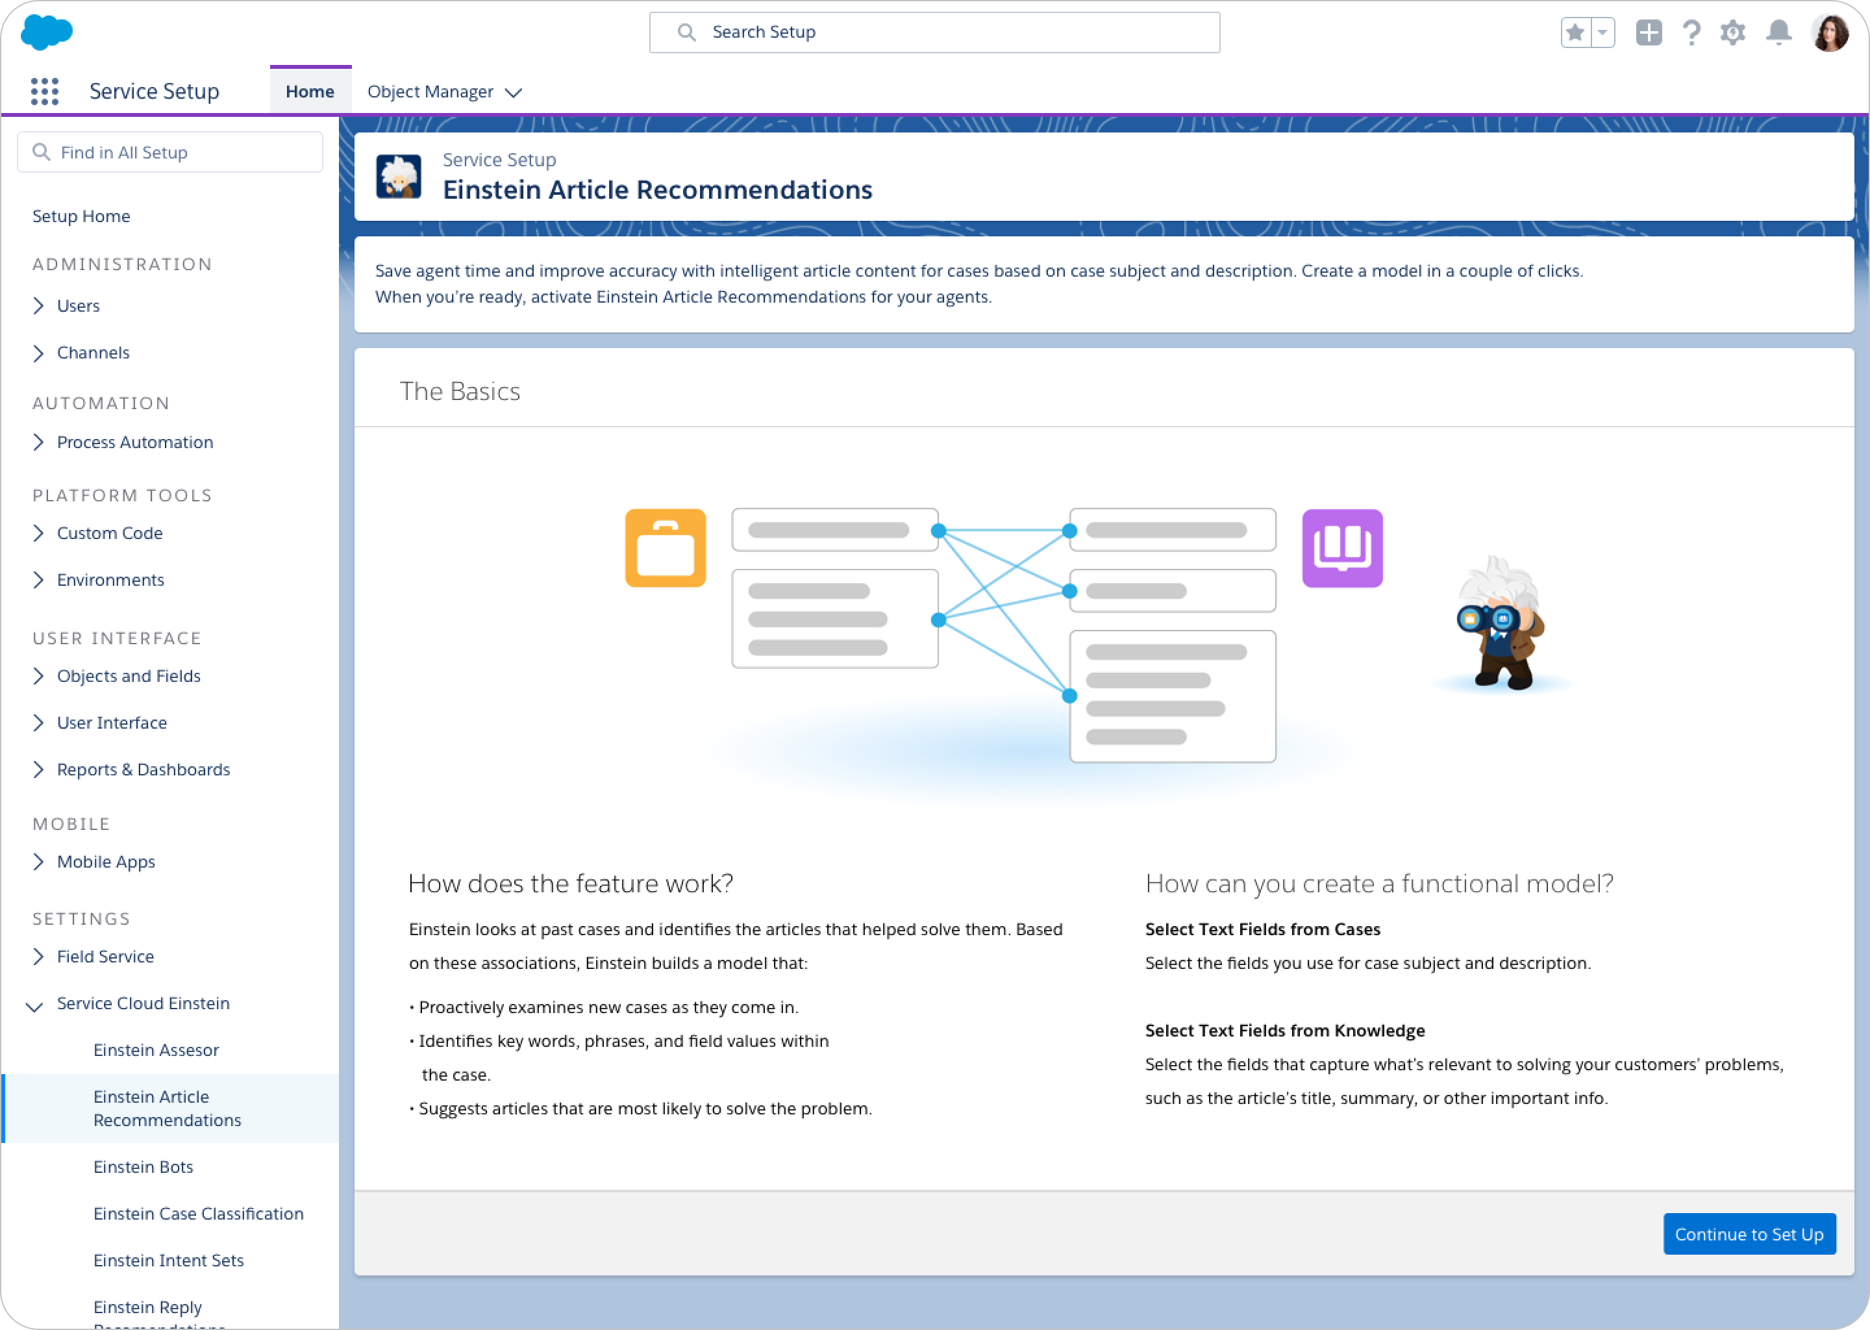Switch to the Home tab
1870x1330 pixels.
pyautogui.click(x=310, y=92)
